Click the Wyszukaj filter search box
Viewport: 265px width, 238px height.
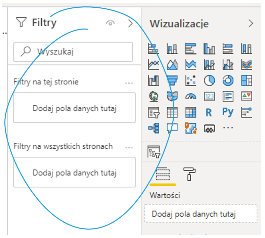(73, 51)
